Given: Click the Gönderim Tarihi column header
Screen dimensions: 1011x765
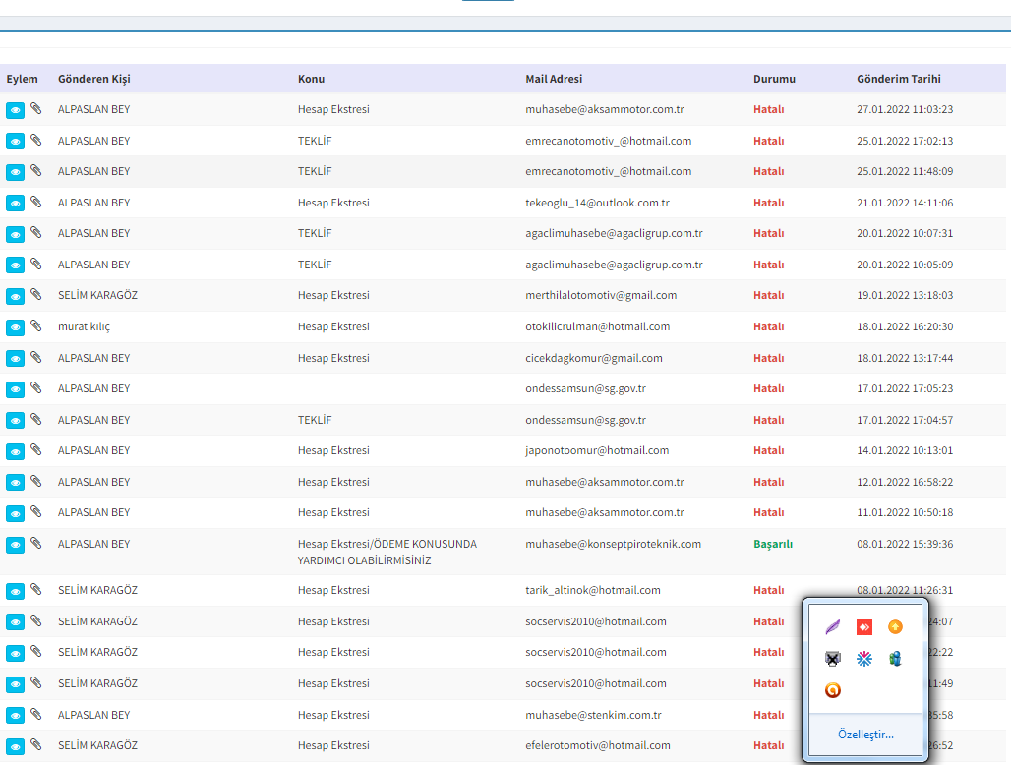Looking at the screenshot, I should pos(898,79).
